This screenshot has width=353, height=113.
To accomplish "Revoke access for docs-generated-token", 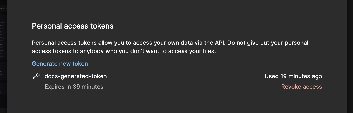I will [x=302, y=87].
